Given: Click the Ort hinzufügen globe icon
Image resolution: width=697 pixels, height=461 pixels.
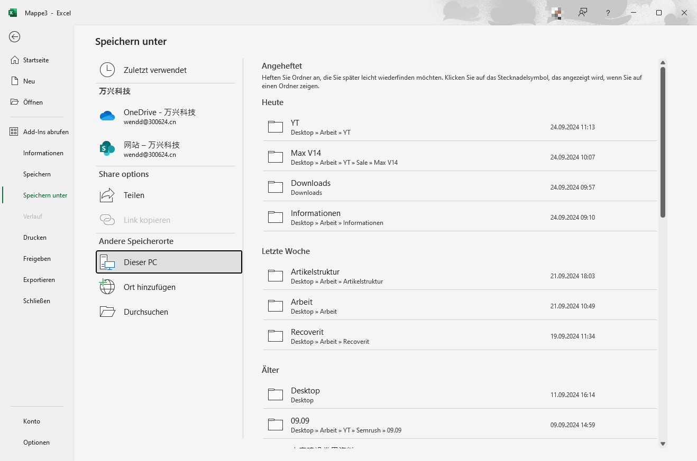Looking at the screenshot, I should (x=107, y=287).
